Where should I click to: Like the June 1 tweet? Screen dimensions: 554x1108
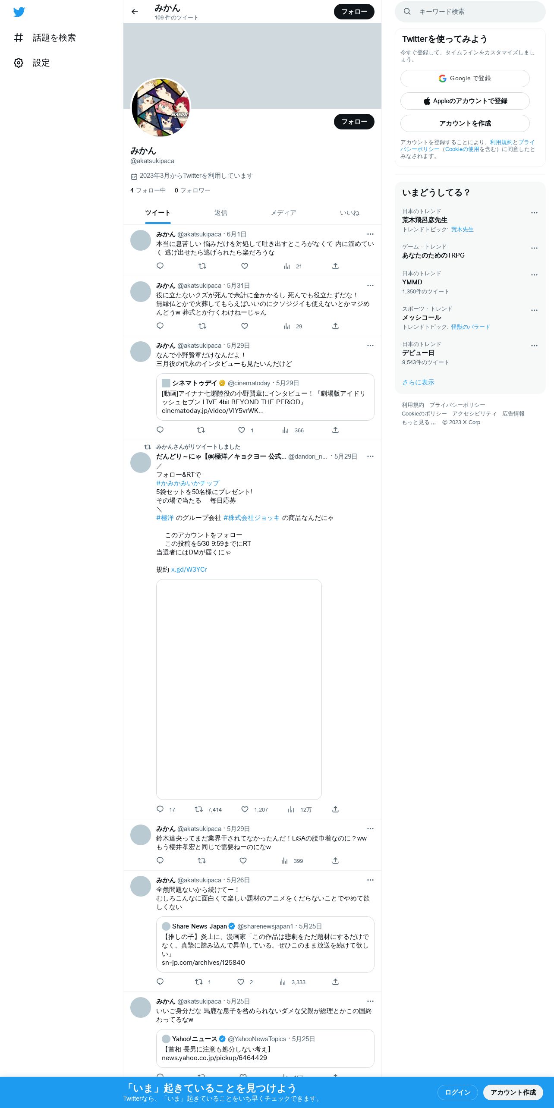245,266
